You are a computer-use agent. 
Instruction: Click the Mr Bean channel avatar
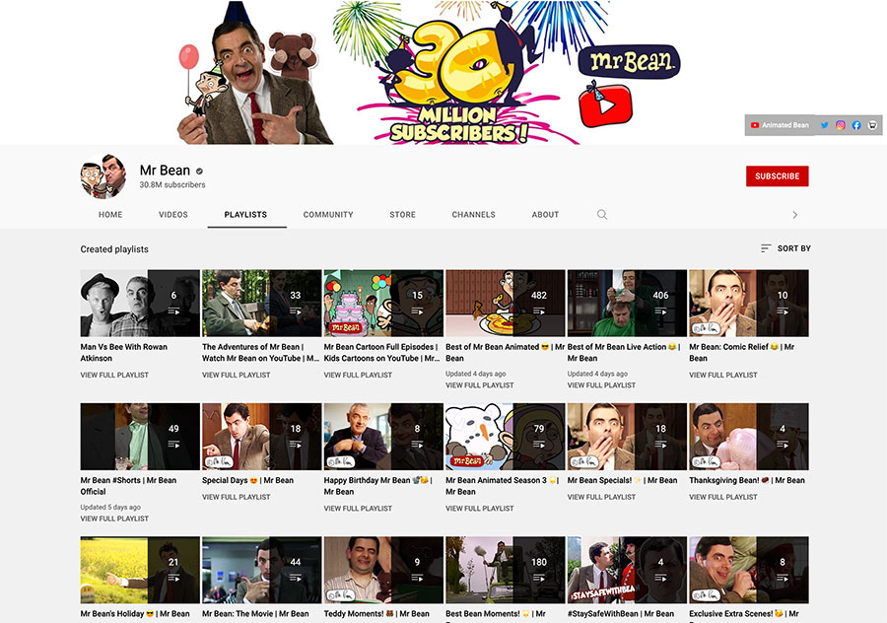(103, 176)
